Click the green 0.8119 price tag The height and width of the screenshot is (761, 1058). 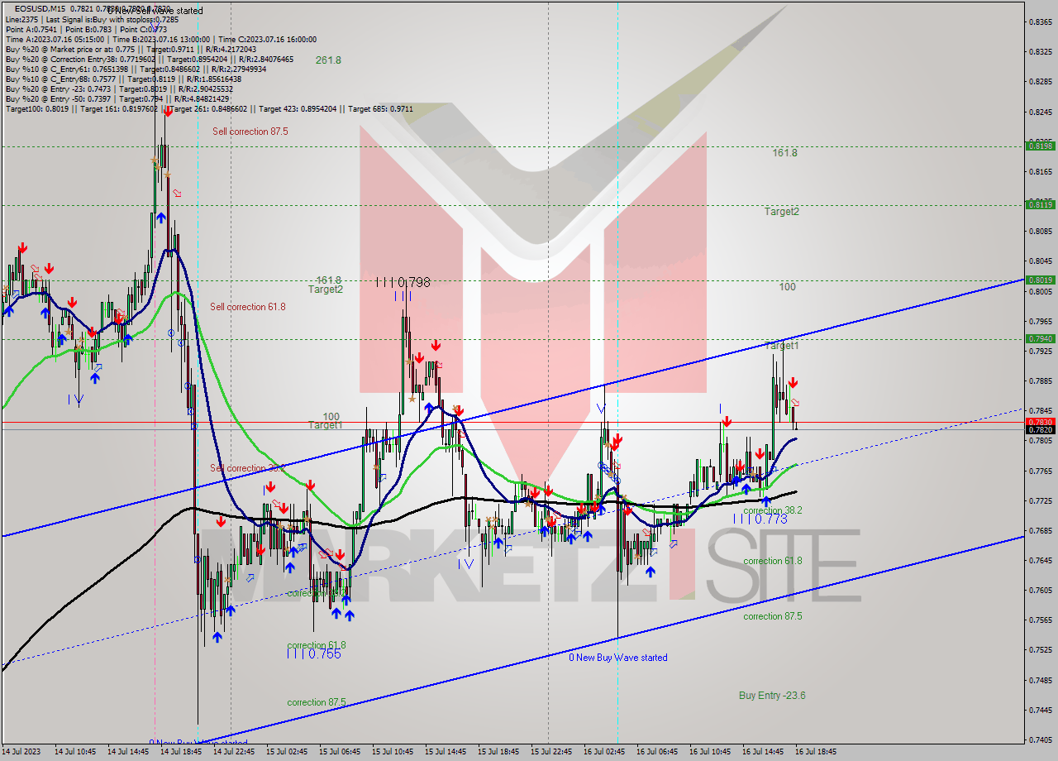tap(1040, 204)
